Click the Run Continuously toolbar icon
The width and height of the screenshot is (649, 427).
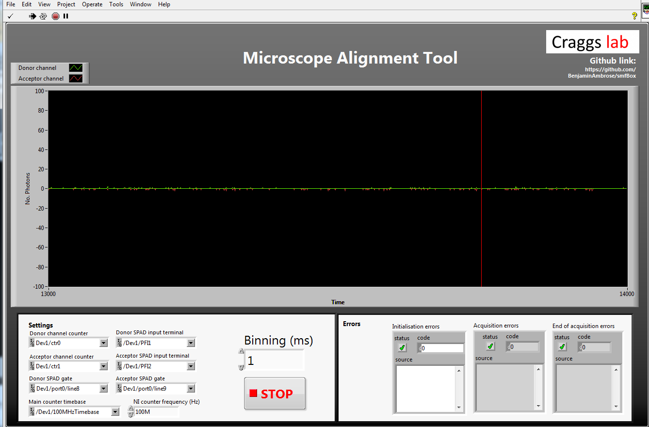pos(43,16)
